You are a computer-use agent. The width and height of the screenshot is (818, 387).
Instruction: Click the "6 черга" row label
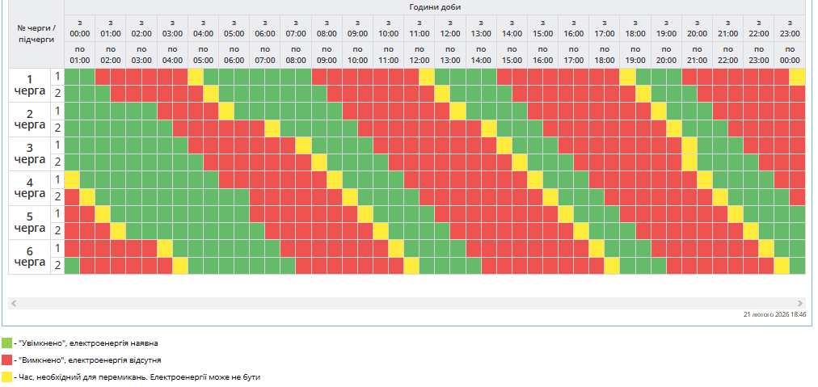(30, 257)
